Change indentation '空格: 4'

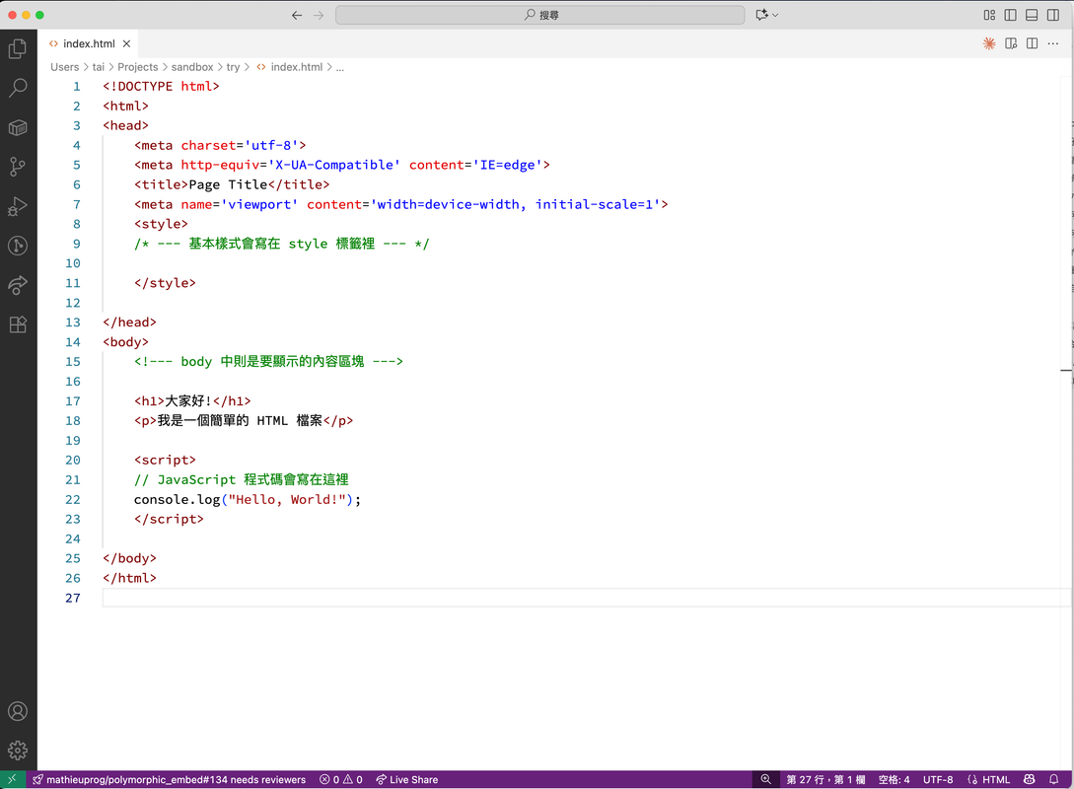coord(894,779)
